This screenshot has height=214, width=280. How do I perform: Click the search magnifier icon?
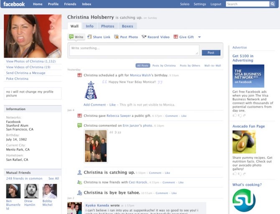(272, 4)
